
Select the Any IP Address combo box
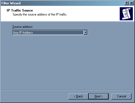pos(50,33)
